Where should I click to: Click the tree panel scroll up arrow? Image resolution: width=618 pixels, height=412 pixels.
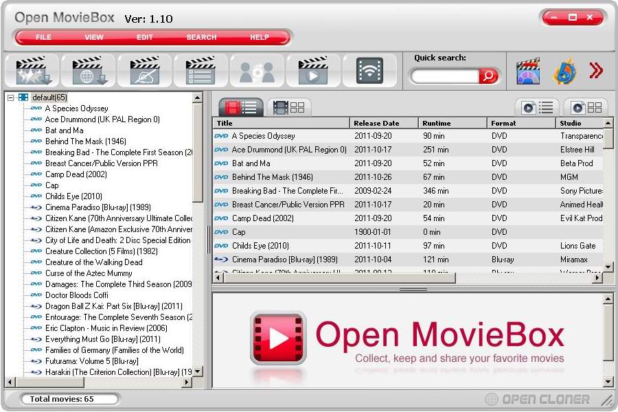198,98
